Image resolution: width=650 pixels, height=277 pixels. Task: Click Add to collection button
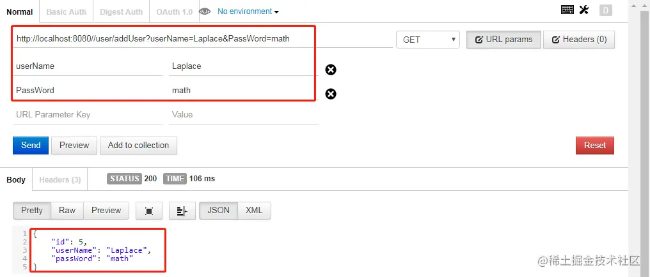[x=138, y=146]
